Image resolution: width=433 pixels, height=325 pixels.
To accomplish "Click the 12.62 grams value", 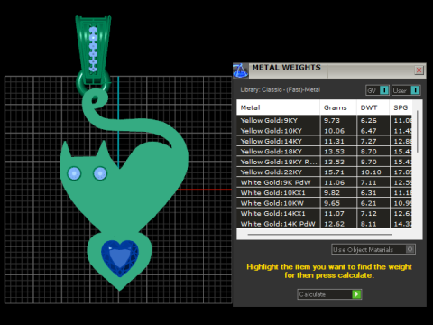I will [x=334, y=224].
